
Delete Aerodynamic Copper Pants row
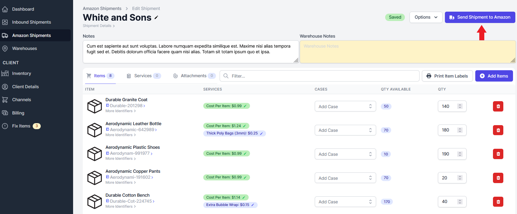[x=498, y=178]
